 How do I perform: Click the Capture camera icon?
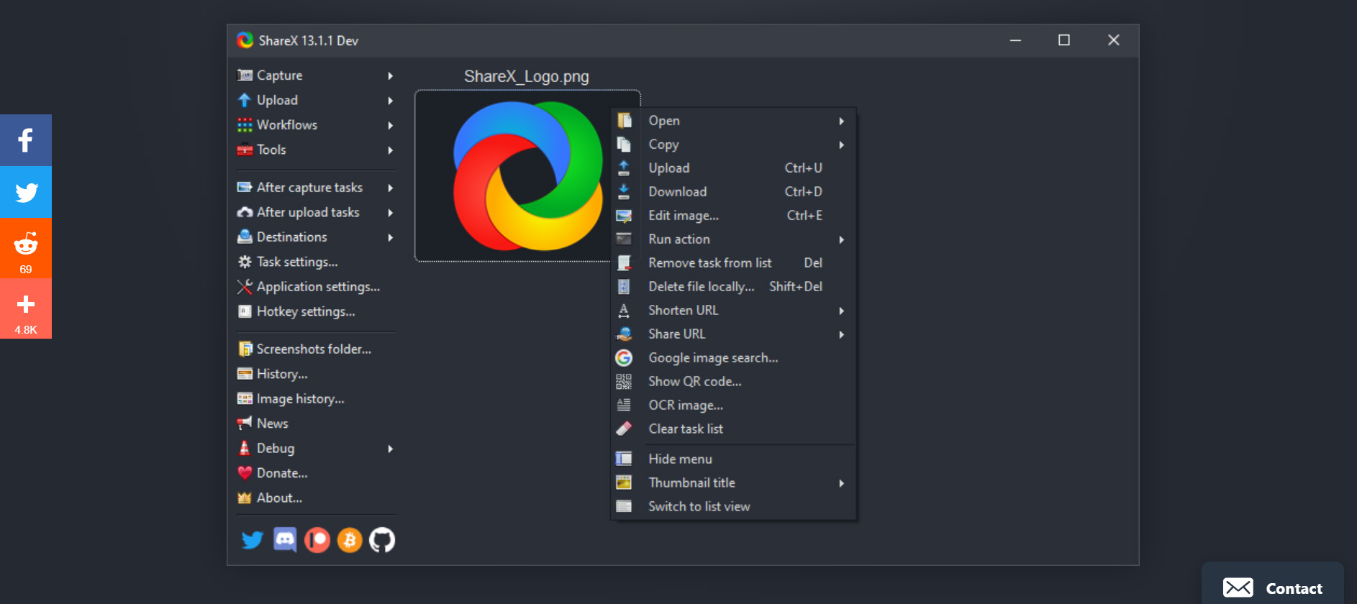pyautogui.click(x=245, y=75)
